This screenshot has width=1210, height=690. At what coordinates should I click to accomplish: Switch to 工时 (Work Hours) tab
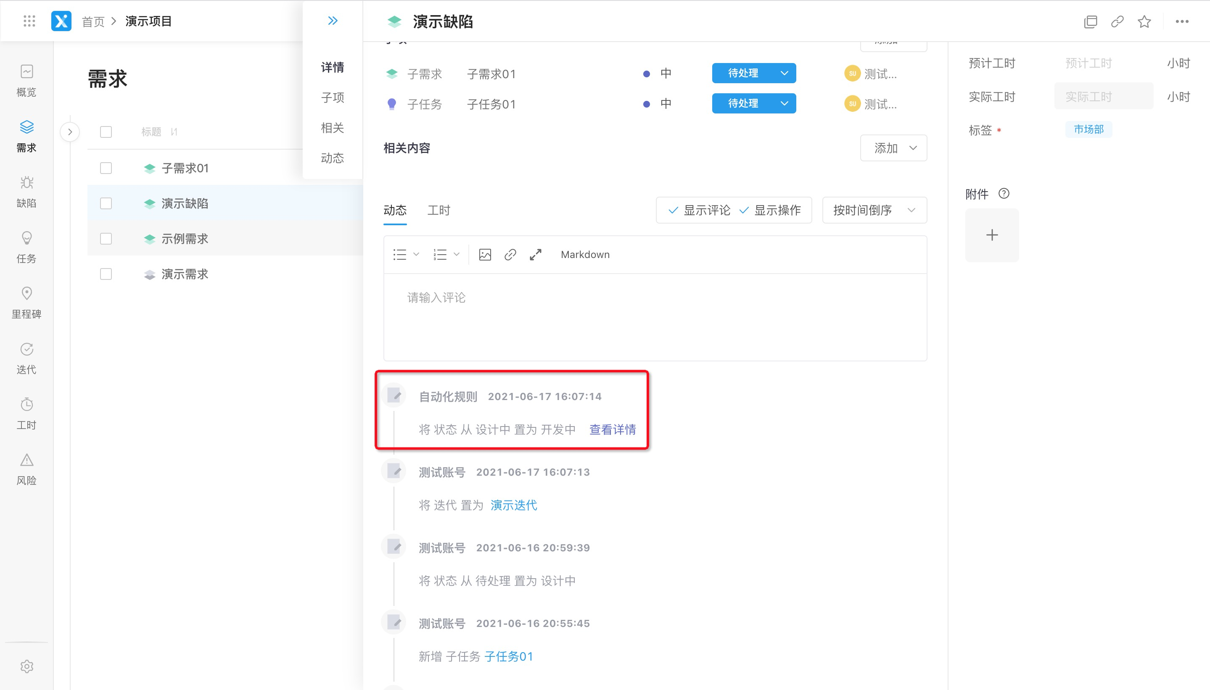tap(439, 210)
